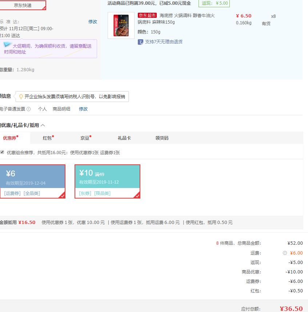Switch to the 领货码 tab
Viewport: 308px width, 312px height.
click(x=162, y=138)
